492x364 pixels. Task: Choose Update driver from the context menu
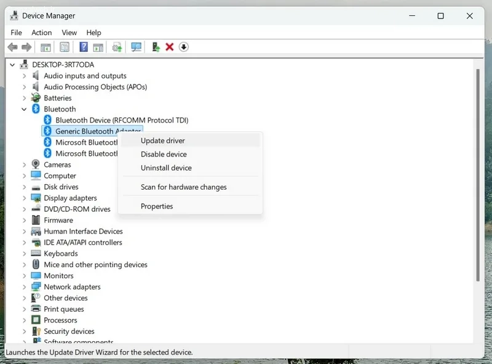(x=190, y=140)
